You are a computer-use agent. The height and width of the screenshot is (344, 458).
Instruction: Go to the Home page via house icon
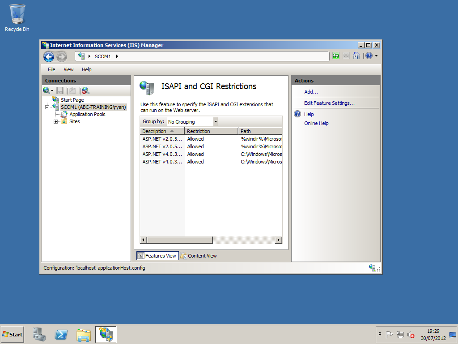pyautogui.click(x=356, y=56)
